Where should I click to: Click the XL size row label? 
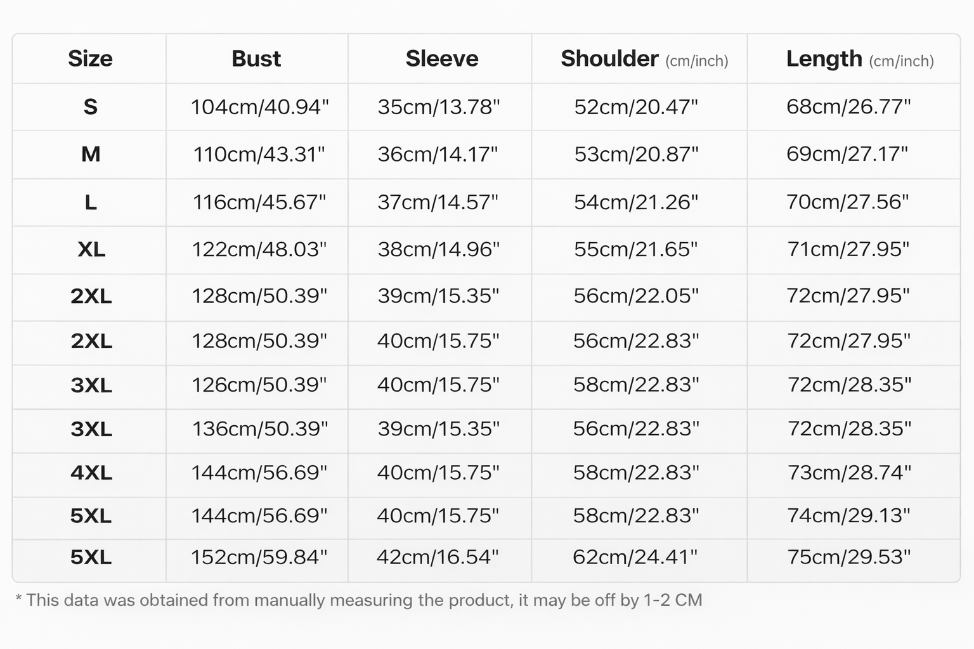pos(91,250)
